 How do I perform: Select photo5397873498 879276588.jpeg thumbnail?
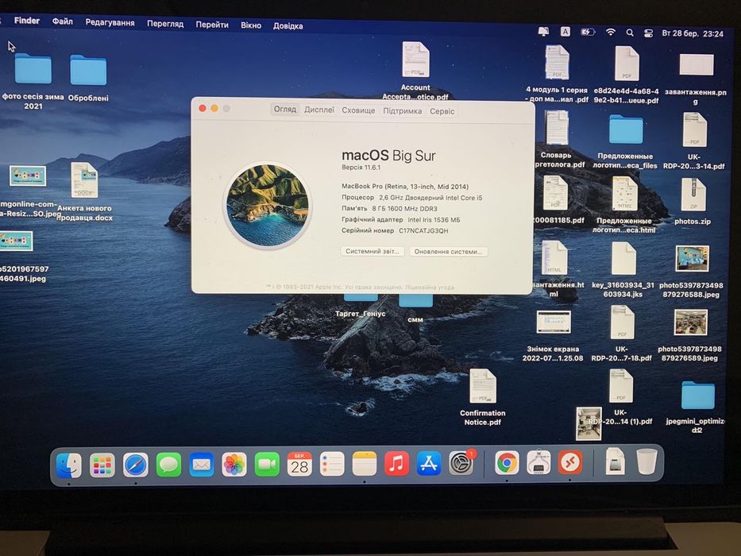[x=692, y=258]
